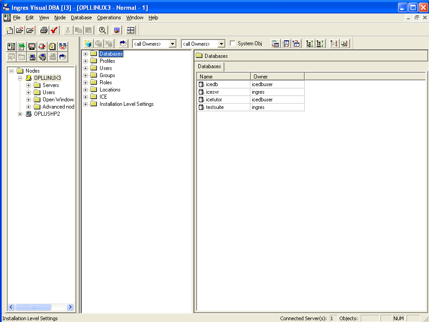Select the icetutor database row
This screenshot has height=322, width=429.
[250, 100]
